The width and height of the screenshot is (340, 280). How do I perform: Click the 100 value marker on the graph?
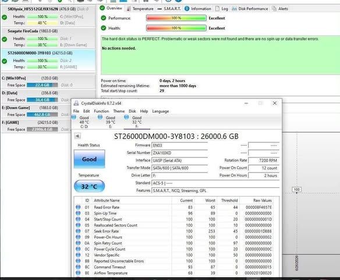coord(297,190)
